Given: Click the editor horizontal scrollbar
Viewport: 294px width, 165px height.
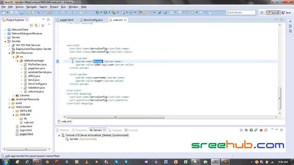Looking at the screenshot, I should tap(115, 117).
